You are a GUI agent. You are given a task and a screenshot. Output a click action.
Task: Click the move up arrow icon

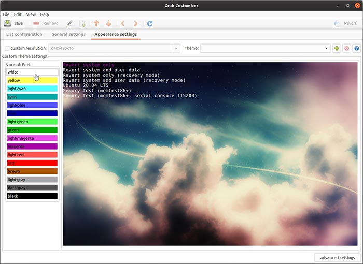[96, 23]
